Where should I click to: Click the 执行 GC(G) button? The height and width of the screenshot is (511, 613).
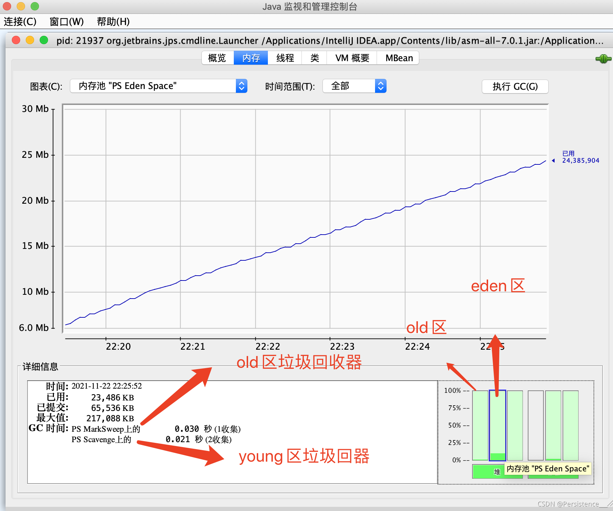coord(515,87)
